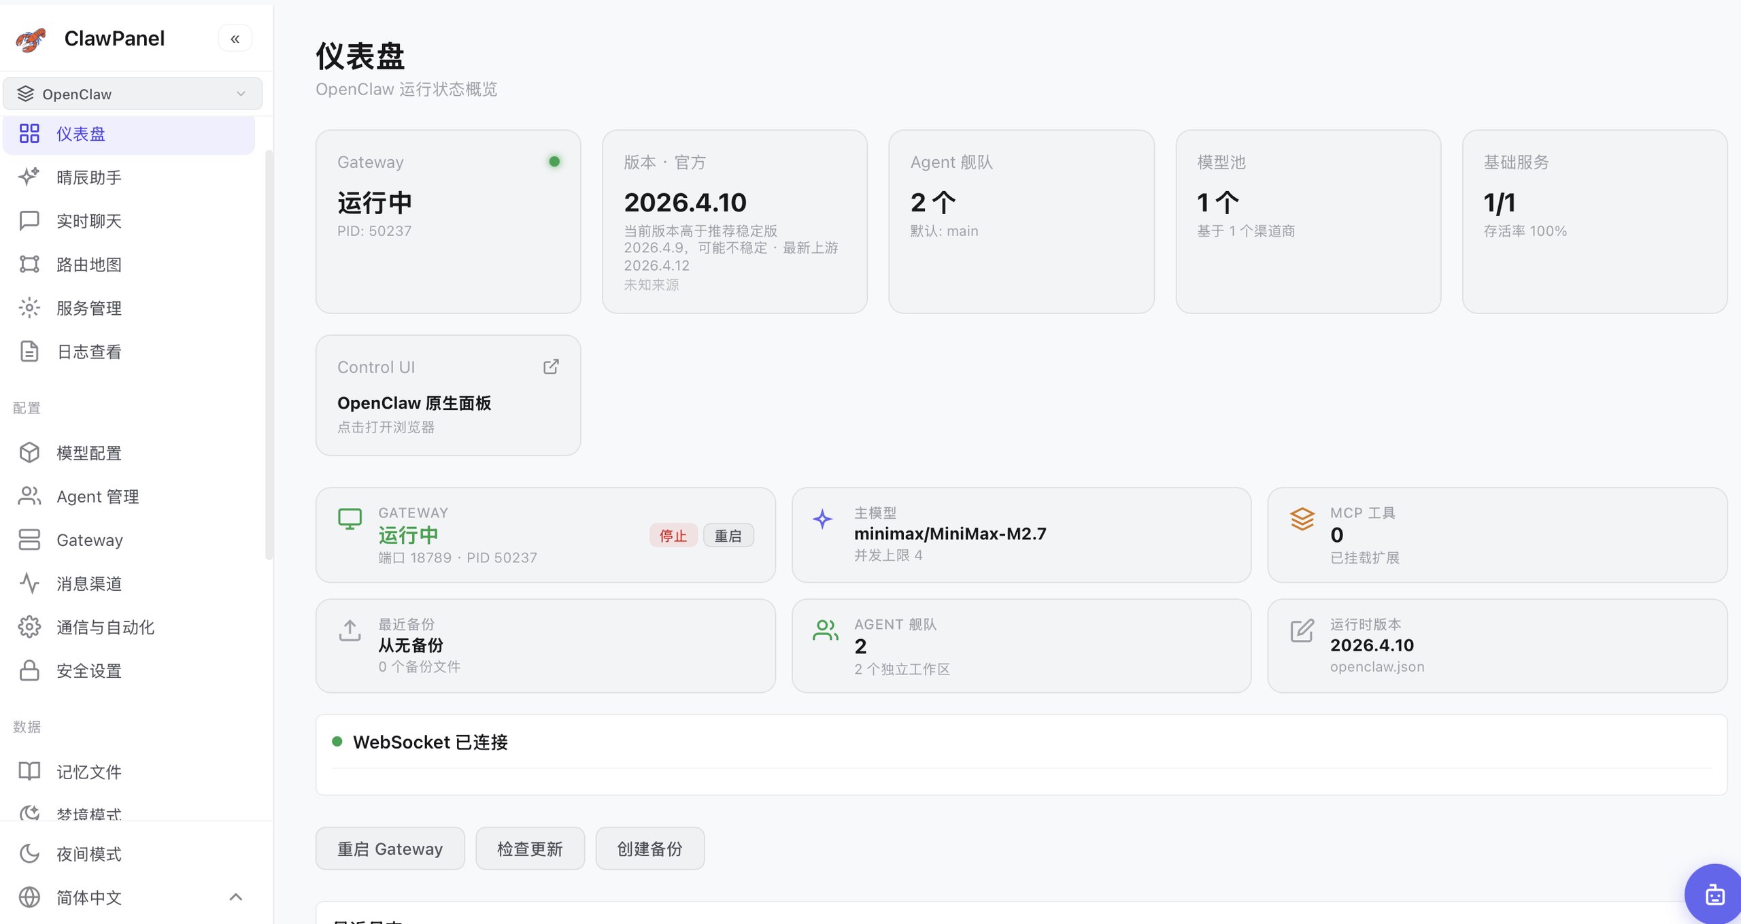Click the 检查更新 button

[530, 849]
